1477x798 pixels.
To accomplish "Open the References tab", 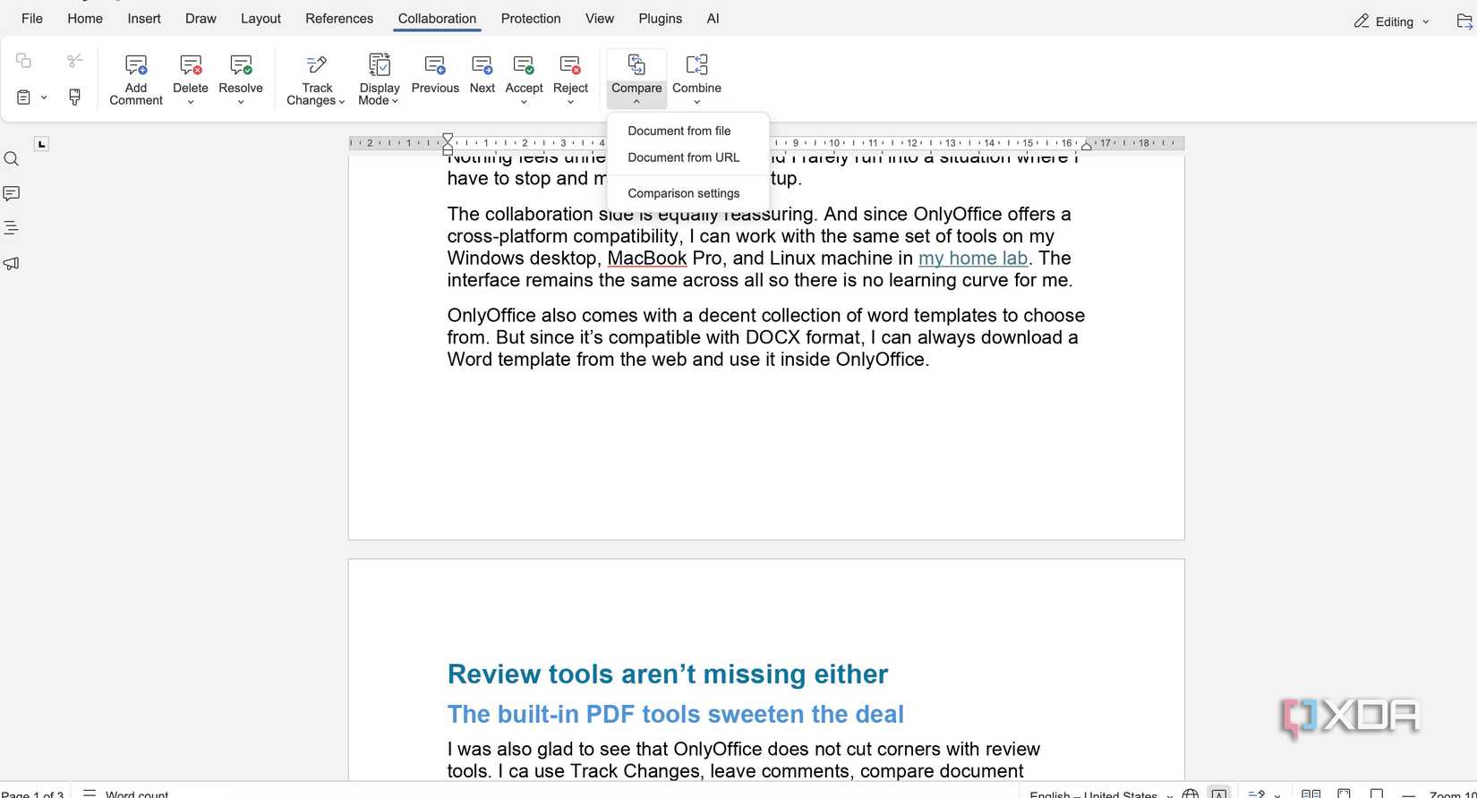I will point(339,19).
